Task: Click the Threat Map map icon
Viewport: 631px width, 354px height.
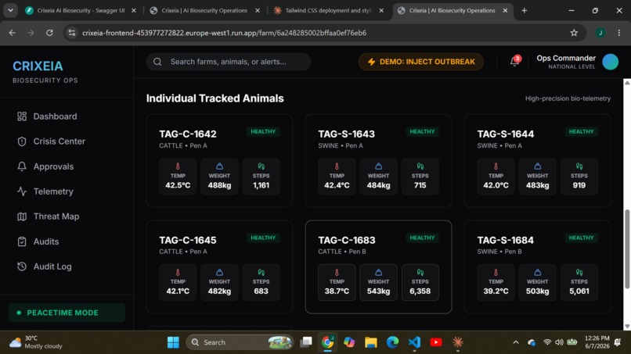Action: pyautogui.click(x=22, y=216)
